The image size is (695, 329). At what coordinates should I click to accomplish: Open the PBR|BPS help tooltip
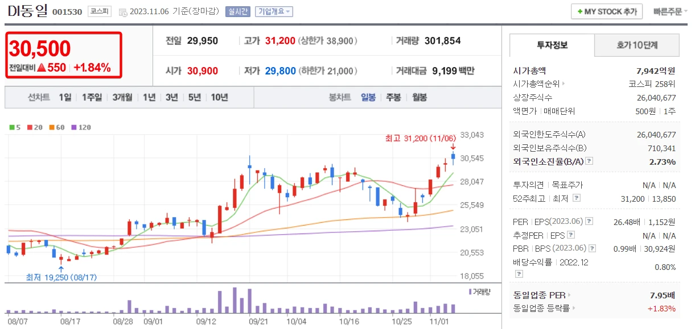click(592, 248)
